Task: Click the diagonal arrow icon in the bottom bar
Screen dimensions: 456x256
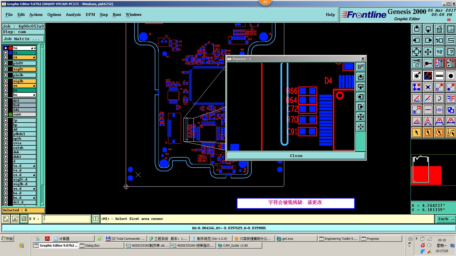Action: click(6, 219)
